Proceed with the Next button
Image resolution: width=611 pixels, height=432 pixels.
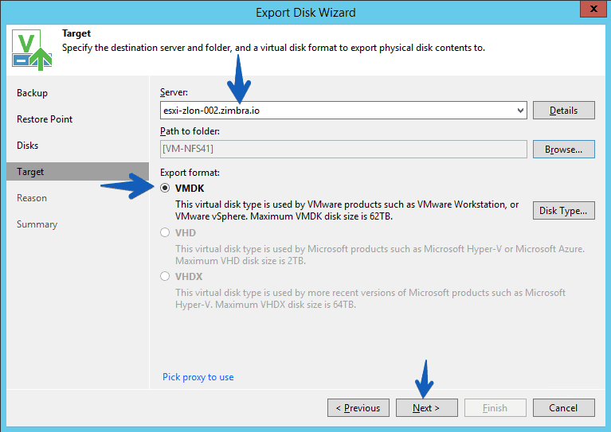click(427, 408)
